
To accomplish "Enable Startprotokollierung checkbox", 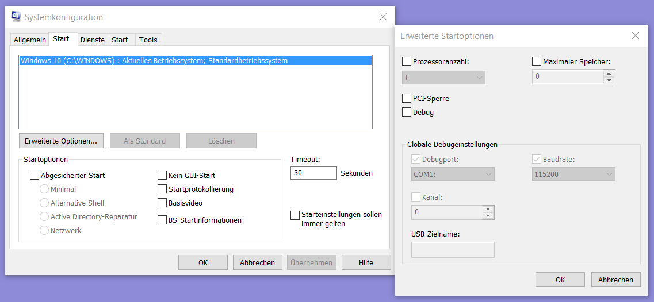I will pos(162,189).
